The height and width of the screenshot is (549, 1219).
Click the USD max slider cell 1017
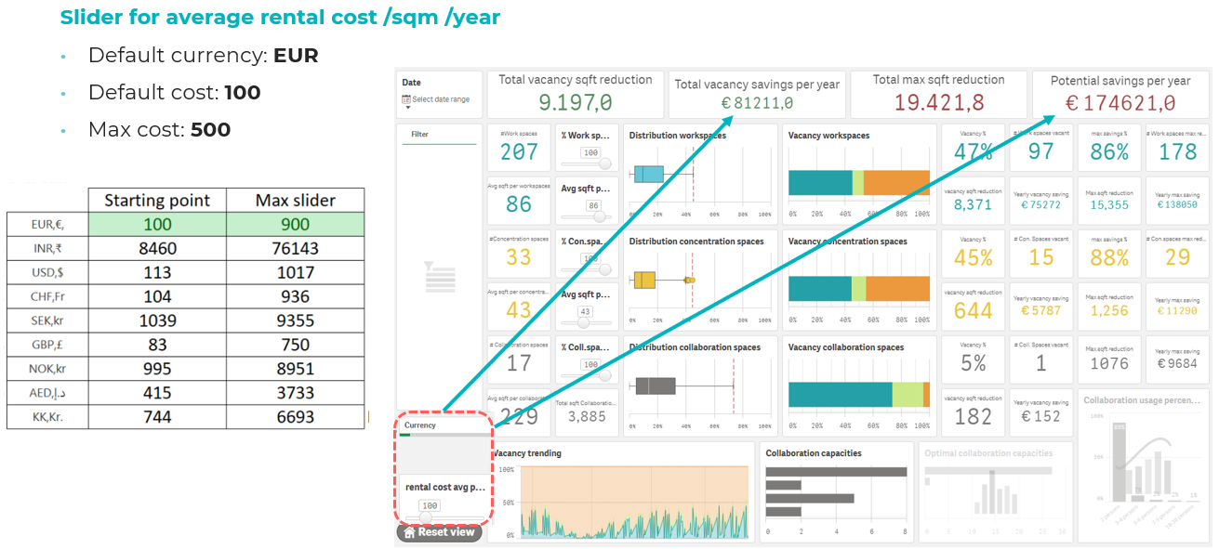[296, 272]
